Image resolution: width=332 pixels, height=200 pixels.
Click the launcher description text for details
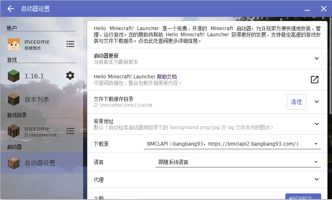(x=207, y=34)
